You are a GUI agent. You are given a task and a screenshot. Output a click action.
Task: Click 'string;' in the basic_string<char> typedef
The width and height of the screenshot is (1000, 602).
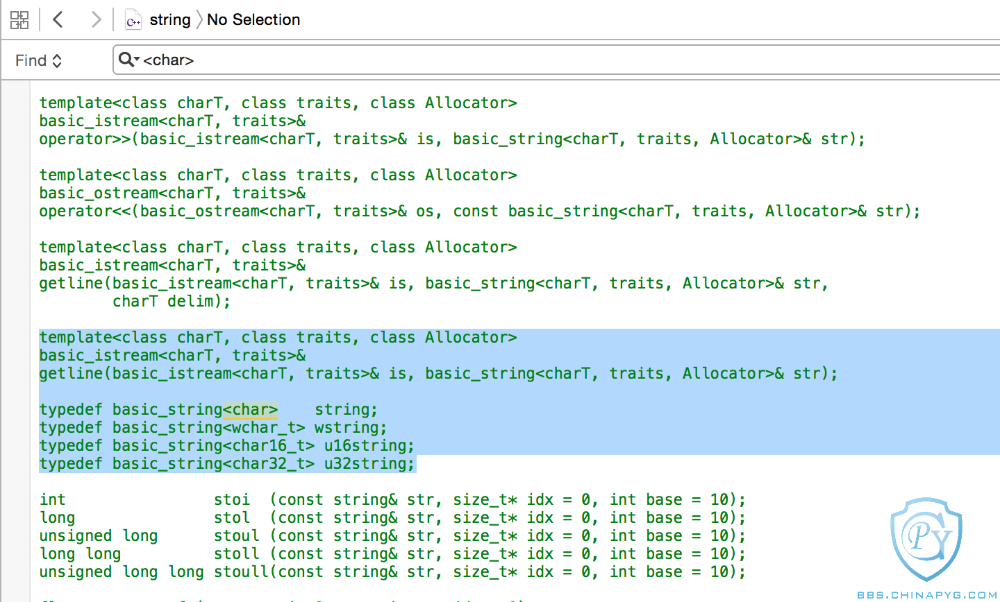tap(346, 410)
